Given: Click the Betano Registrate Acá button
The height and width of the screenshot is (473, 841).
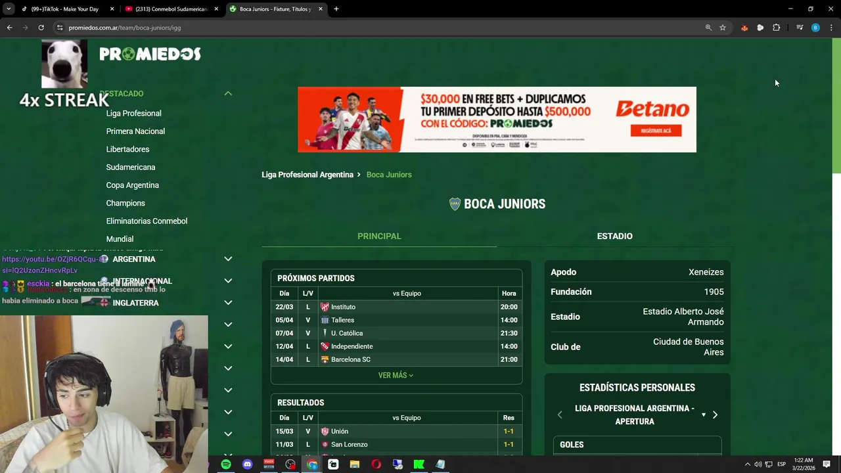Looking at the screenshot, I should click(x=656, y=131).
